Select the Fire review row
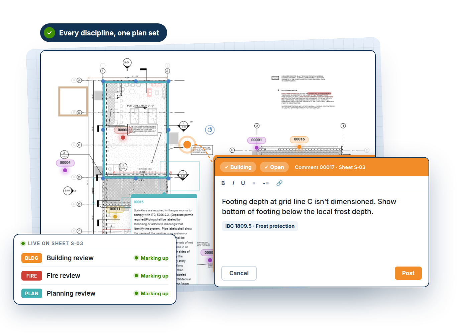The image size is (468, 334). (x=95, y=276)
